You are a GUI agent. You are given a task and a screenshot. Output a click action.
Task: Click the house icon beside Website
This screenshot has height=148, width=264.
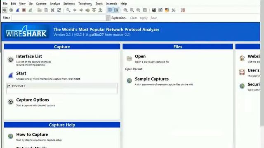point(242,58)
